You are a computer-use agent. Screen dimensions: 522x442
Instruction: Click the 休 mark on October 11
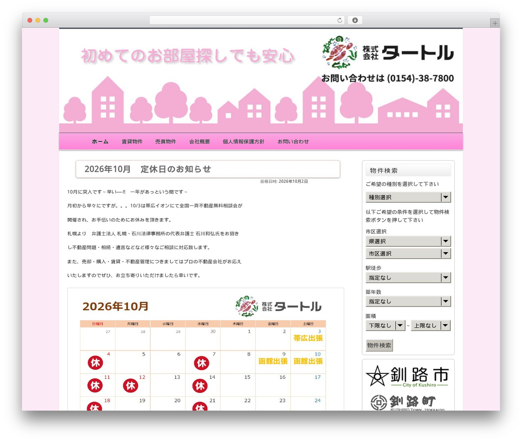(95, 385)
